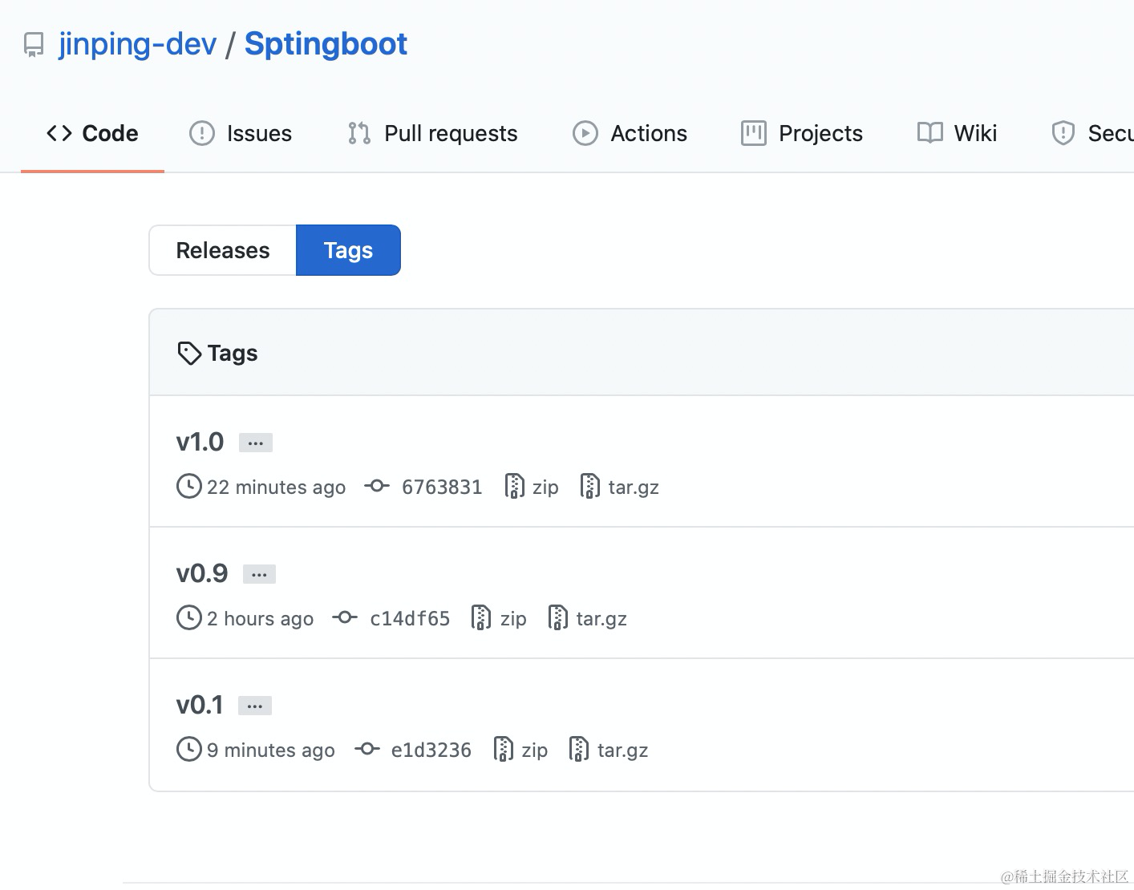
Task: Open the Wiki tab
Action: tap(957, 133)
